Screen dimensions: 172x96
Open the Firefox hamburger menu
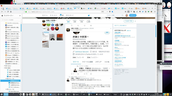pos(155,12)
